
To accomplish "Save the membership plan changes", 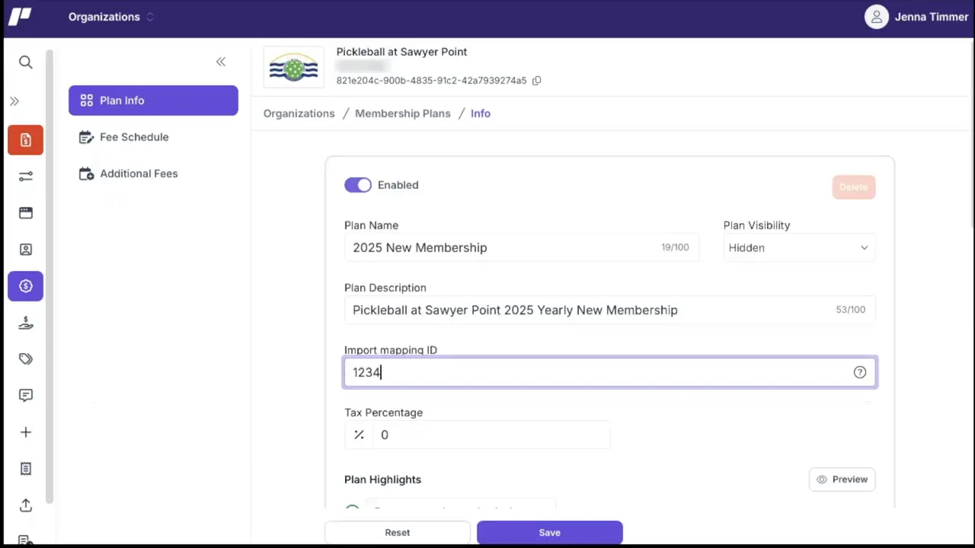I will click(549, 532).
